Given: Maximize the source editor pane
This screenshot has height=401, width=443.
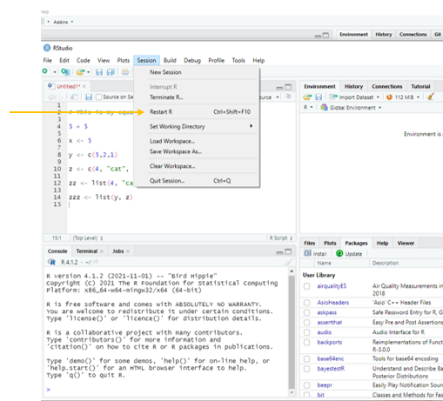Looking at the screenshot, I should pyautogui.click(x=288, y=87).
